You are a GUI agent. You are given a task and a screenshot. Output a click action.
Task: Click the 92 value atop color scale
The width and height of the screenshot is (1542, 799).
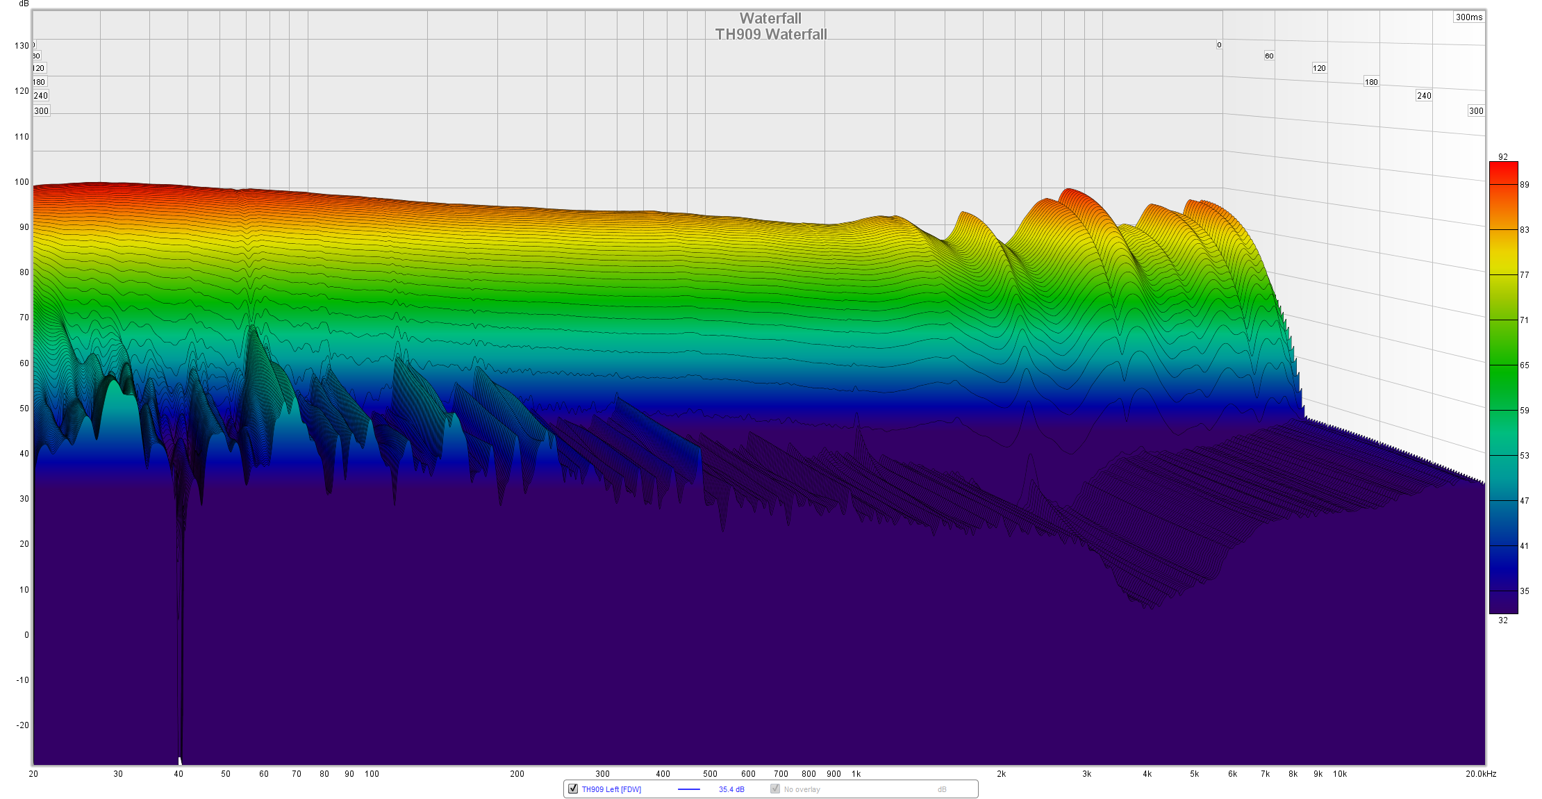pos(1503,157)
